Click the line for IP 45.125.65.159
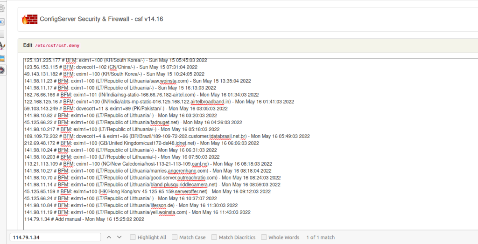Viewport: 478px width, 244px height. (x=147, y=192)
